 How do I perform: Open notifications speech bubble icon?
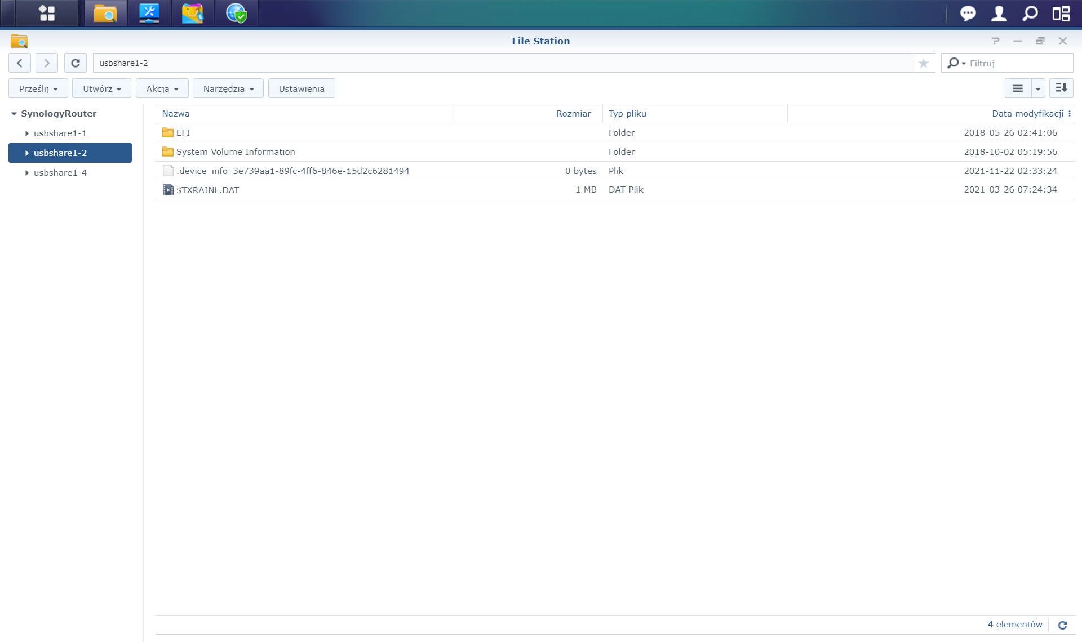tap(968, 13)
